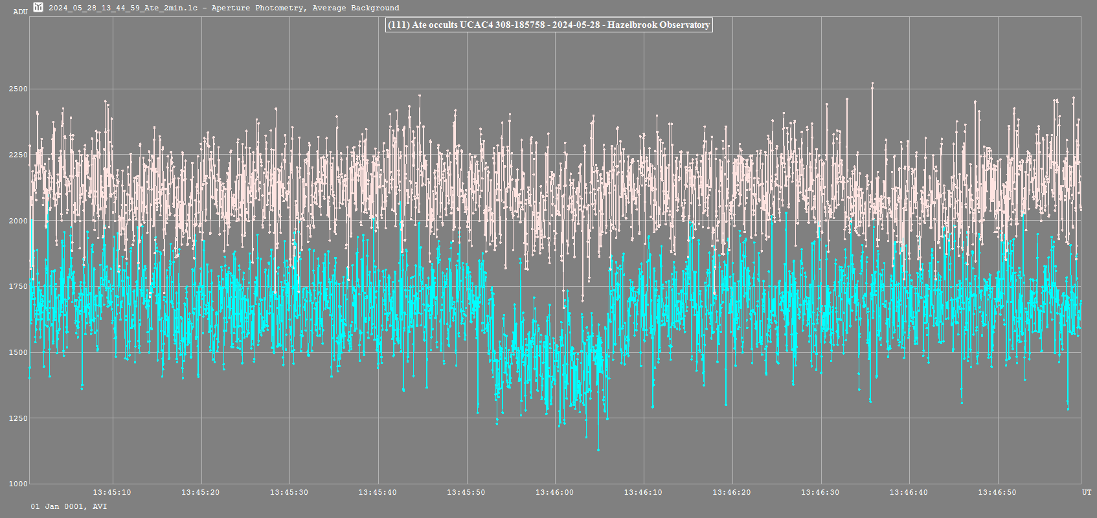Click the UT axis label

(x=1087, y=493)
